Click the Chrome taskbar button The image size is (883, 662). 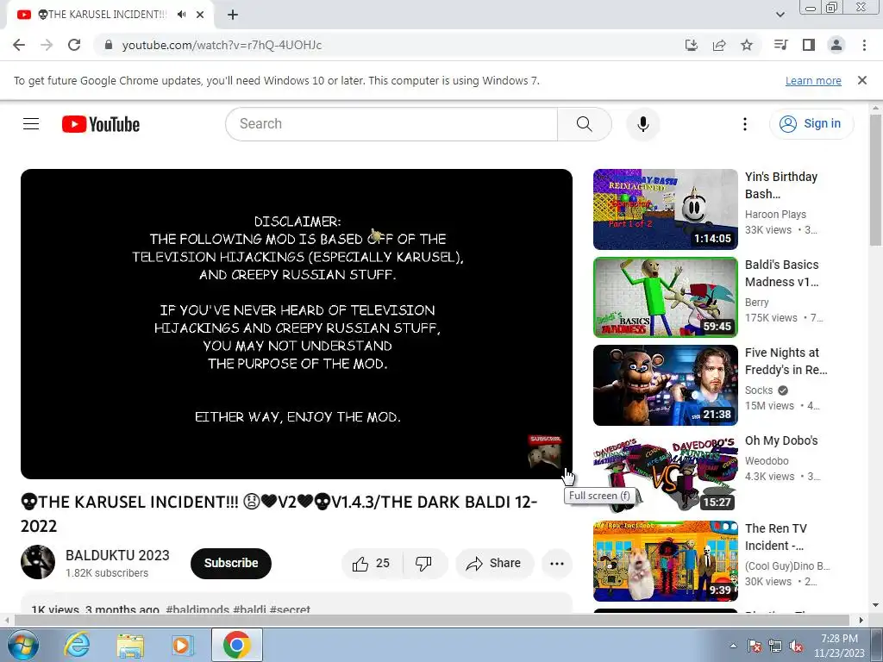pos(236,645)
